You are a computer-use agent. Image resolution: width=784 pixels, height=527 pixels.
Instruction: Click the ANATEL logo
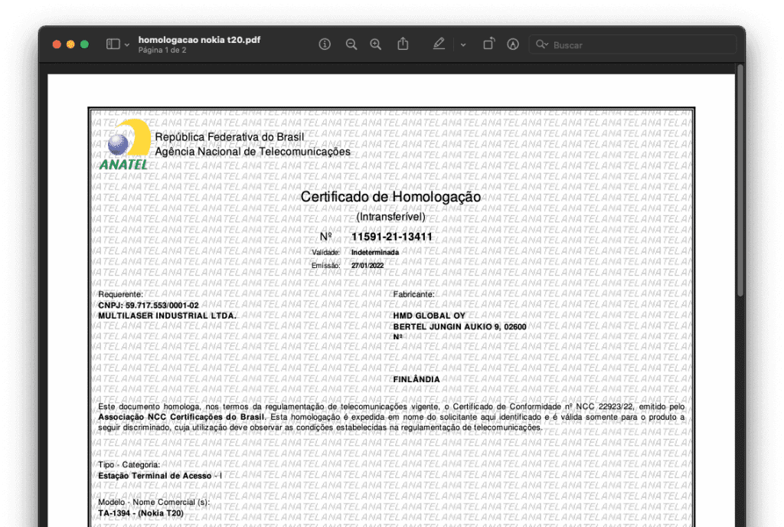[x=125, y=145]
